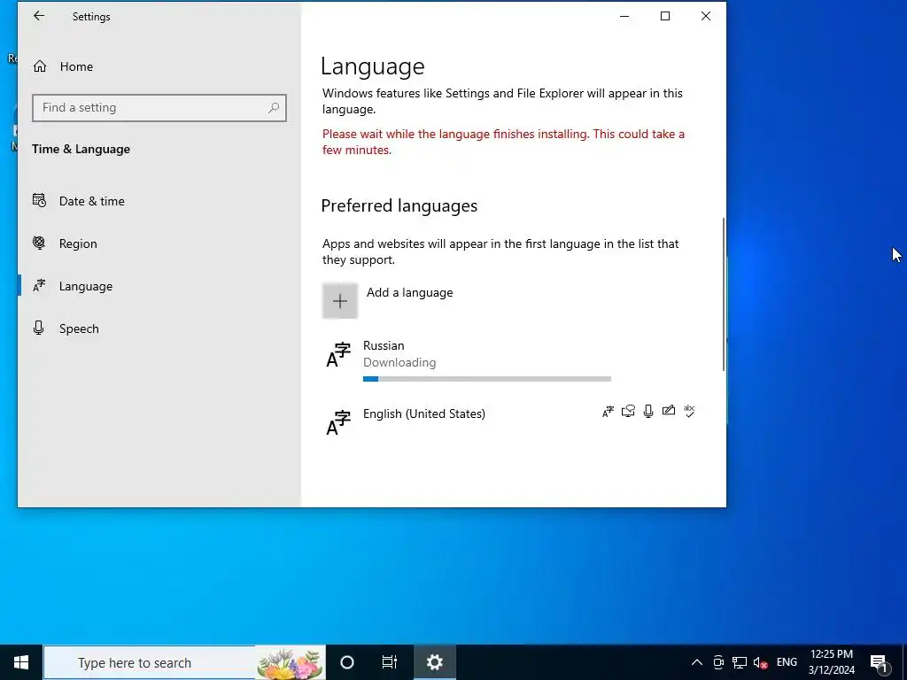Click the plus button to add a language

tap(340, 301)
